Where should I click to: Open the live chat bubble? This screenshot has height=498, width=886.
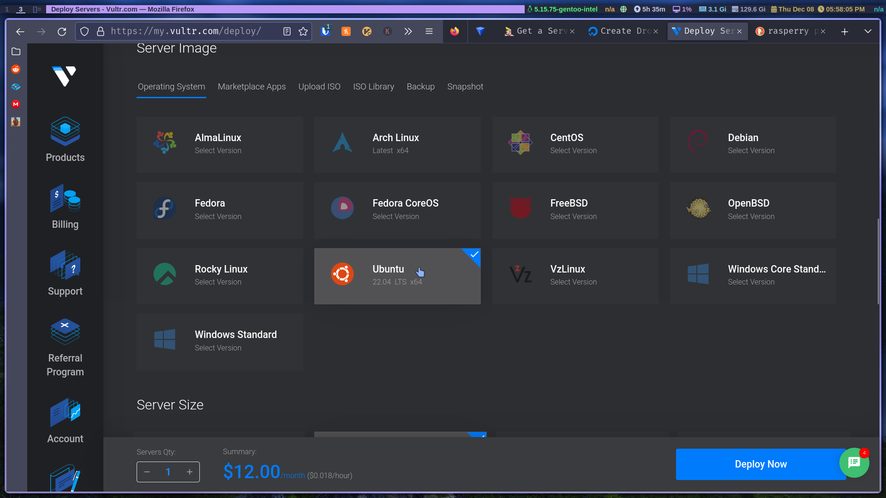(854, 462)
